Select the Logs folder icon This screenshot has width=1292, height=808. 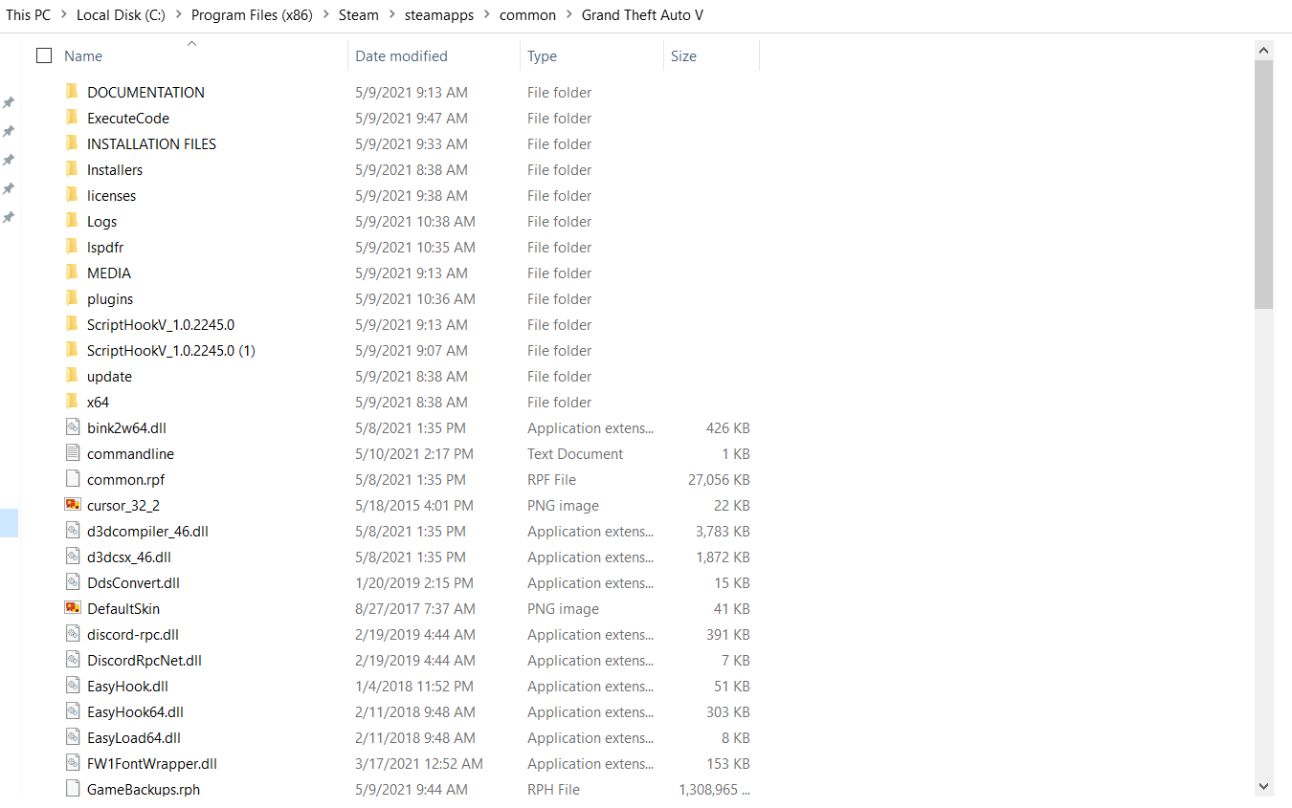[x=72, y=221]
